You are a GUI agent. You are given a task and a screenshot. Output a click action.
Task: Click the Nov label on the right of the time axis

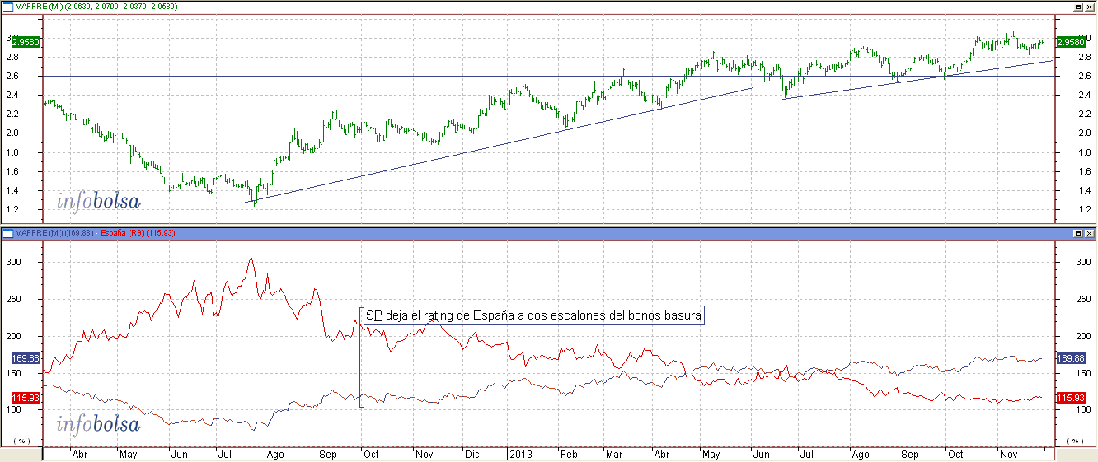click(1007, 454)
